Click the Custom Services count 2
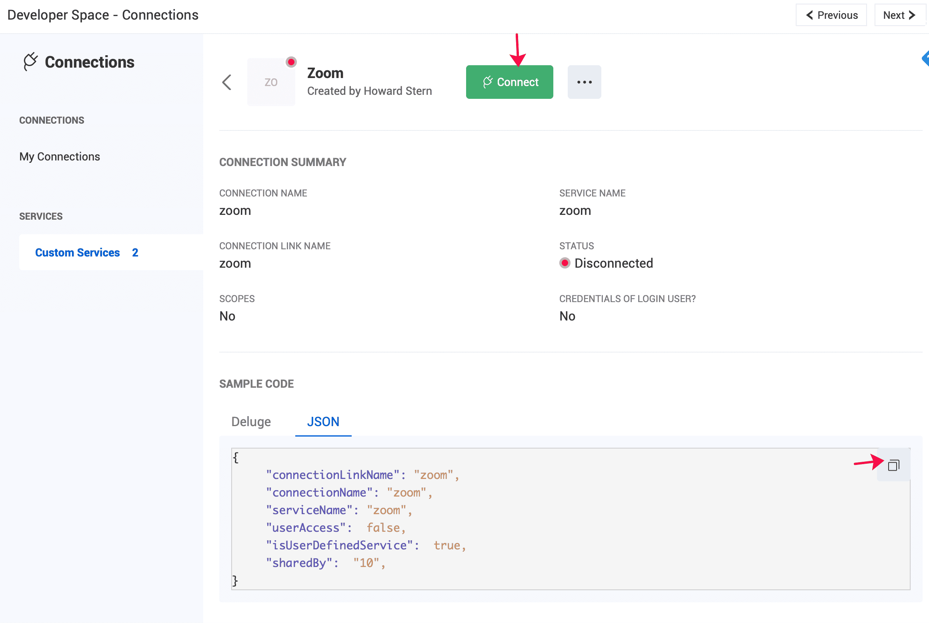The image size is (929, 623). coord(135,252)
